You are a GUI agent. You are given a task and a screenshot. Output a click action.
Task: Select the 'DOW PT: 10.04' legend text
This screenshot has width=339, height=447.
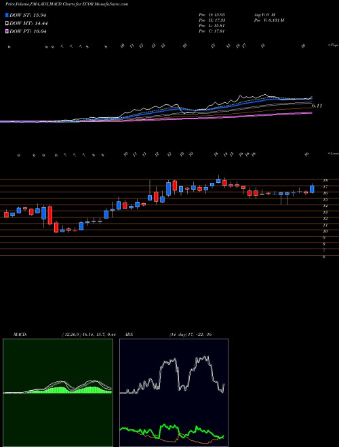tap(28, 31)
